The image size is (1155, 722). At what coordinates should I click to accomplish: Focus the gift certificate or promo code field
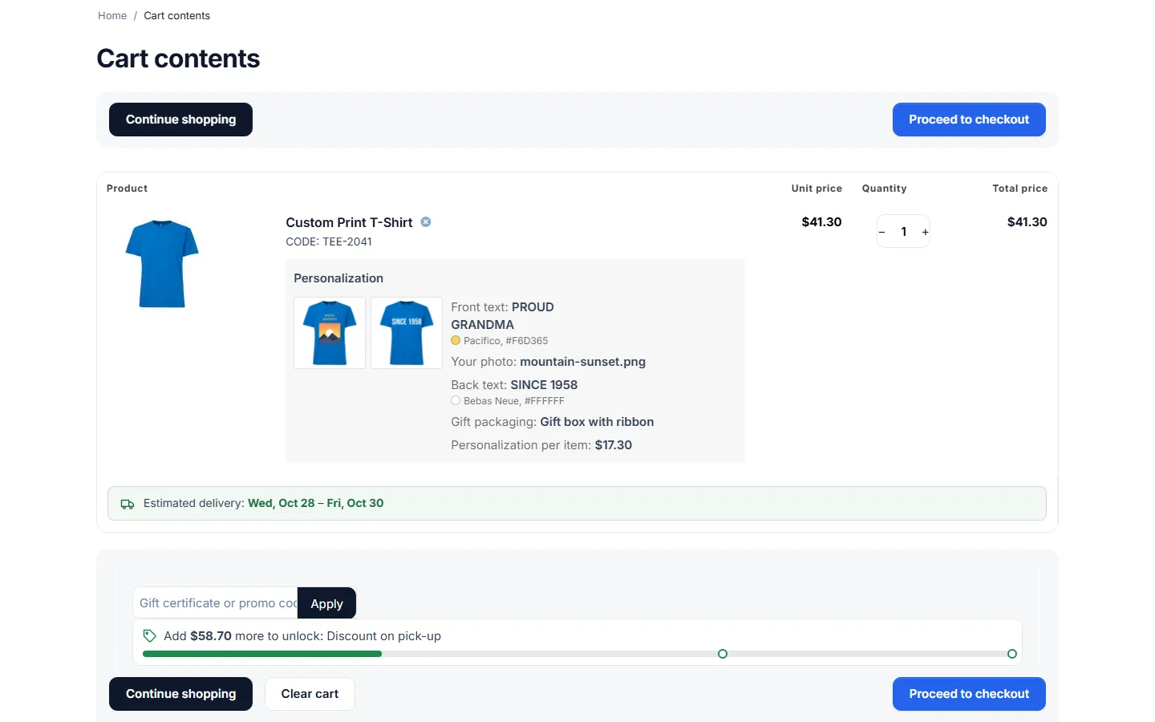tap(215, 603)
